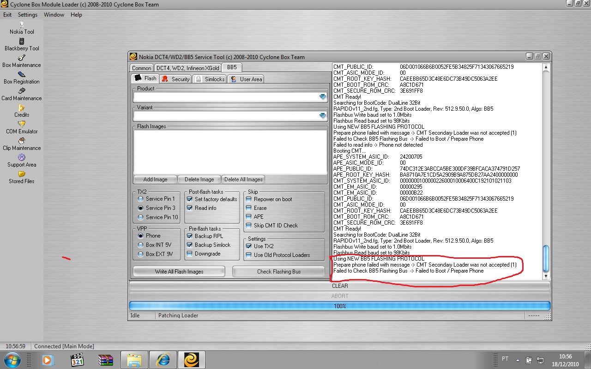Select Service Pin 10 radio
The height and width of the screenshot is (369, 591).
(x=140, y=217)
